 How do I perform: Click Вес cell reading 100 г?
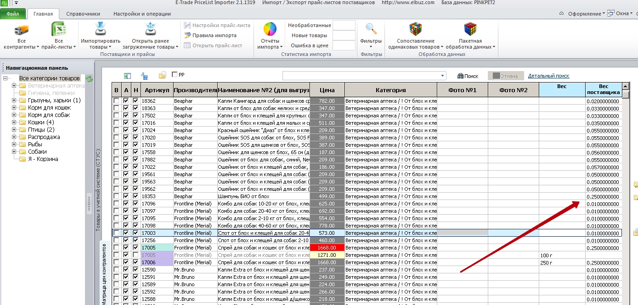coord(562,255)
